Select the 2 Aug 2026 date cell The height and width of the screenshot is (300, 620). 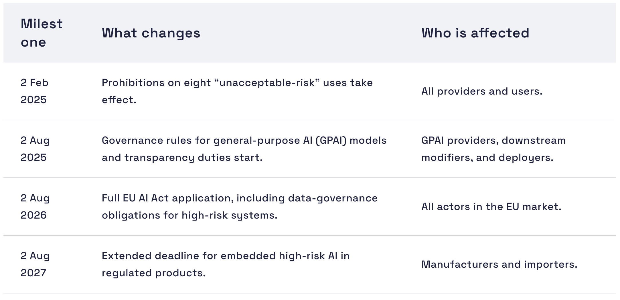click(35, 207)
